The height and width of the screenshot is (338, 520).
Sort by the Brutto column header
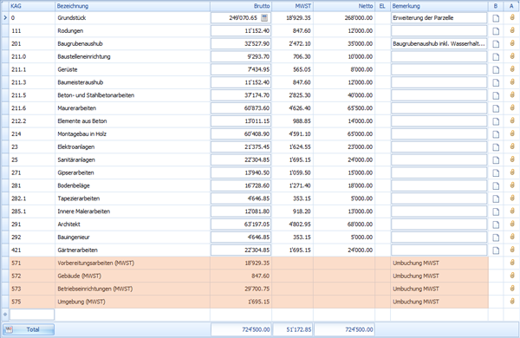tap(241, 6)
